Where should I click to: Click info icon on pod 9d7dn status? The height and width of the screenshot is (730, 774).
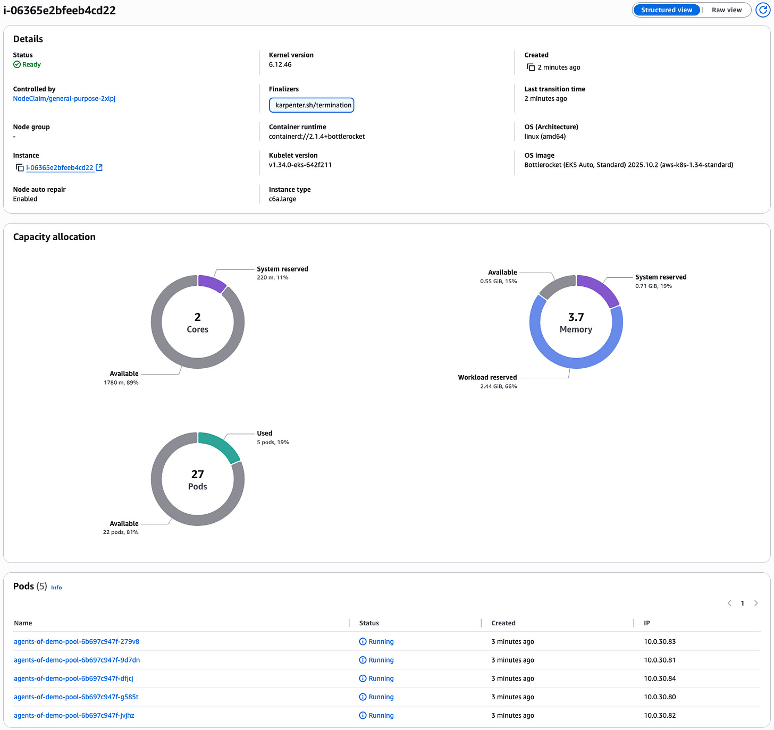click(362, 660)
